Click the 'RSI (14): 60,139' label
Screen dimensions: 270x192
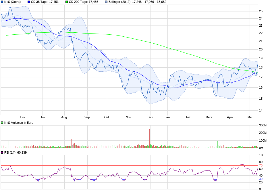16,152
